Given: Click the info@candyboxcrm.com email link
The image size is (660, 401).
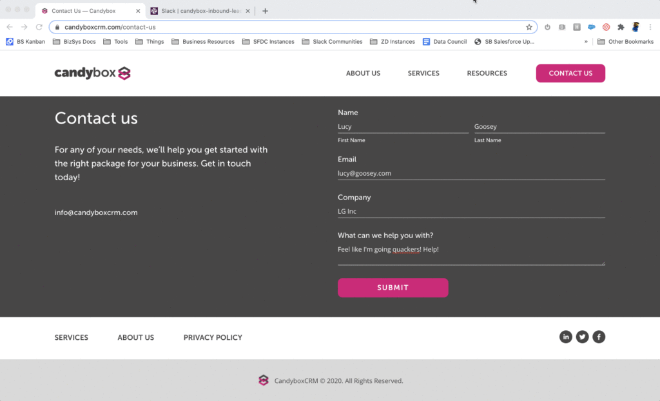Looking at the screenshot, I should [x=96, y=212].
